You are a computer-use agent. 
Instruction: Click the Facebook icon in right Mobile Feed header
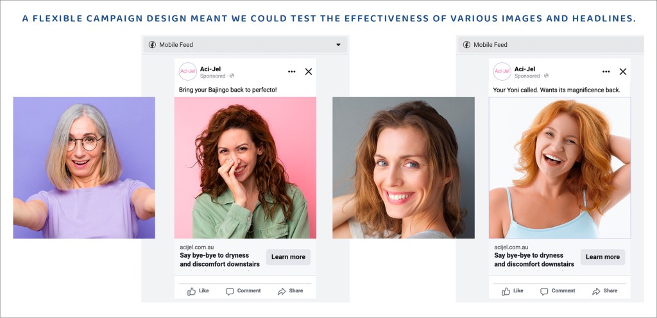tap(466, 45)
